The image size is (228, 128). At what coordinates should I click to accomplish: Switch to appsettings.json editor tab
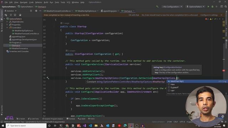pos(110,11)
